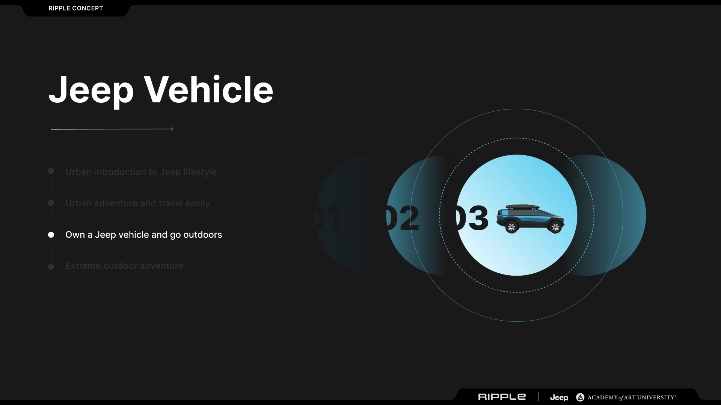This screenshot has width=721, height=405.
Task: Click the Jeep logo in footer
Action: click(x=559, y=397)
